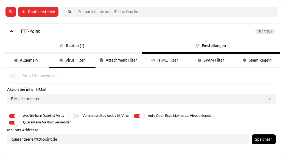
Task: Click the search magnifier icon
Action: point(69,12)
